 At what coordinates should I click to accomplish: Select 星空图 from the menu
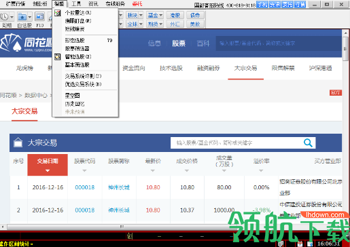click(x=72, y=96)
